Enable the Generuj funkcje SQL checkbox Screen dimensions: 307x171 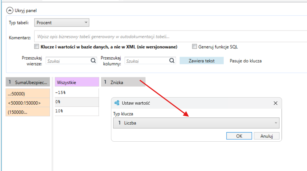pyautogui.click(x=194, y=47)
